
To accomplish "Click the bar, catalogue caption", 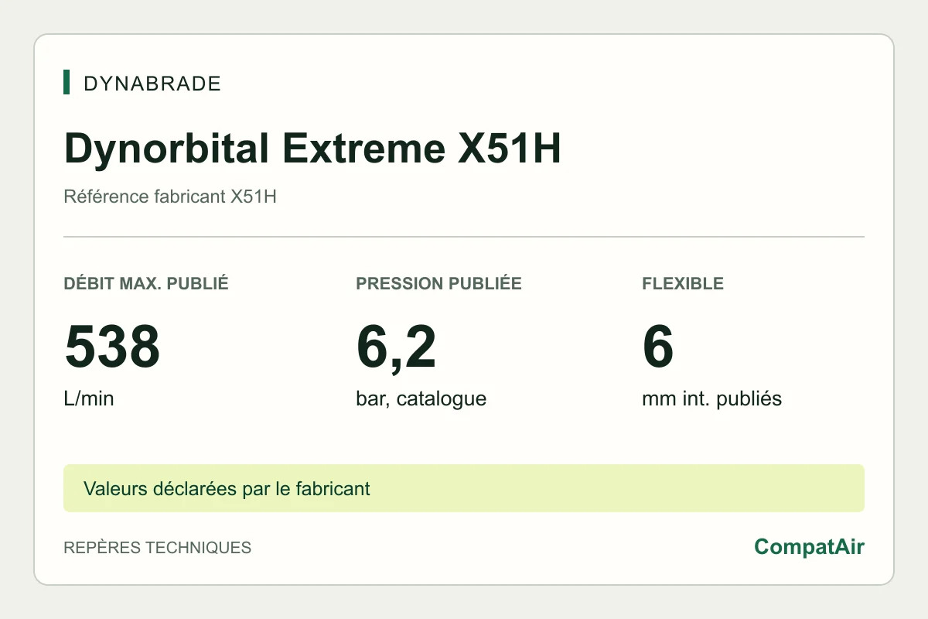I will (421, 399).
